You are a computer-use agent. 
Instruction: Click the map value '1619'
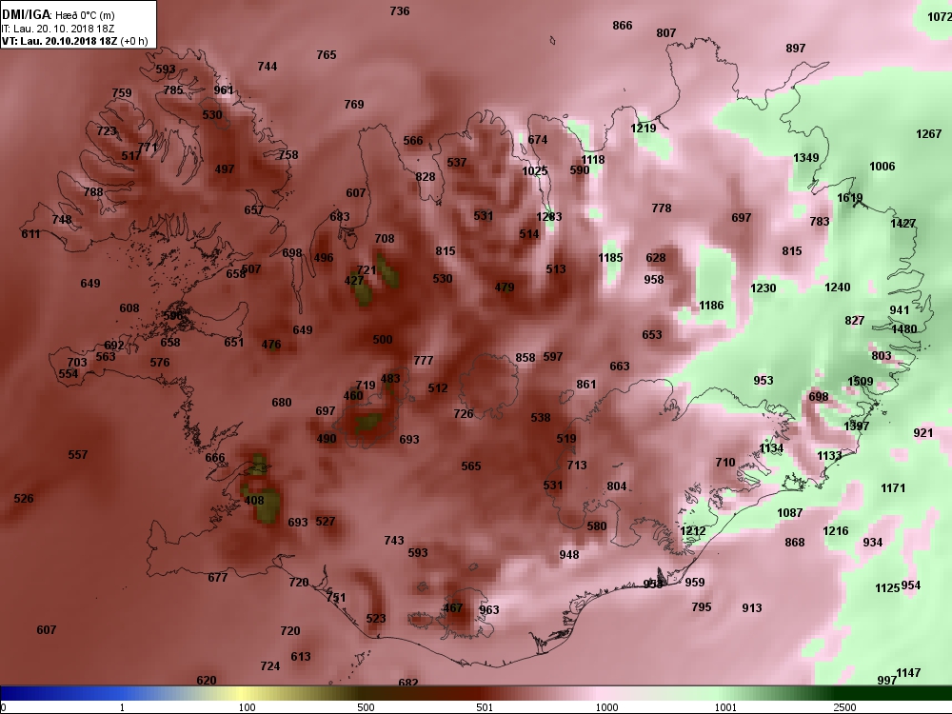coord(849,198)
